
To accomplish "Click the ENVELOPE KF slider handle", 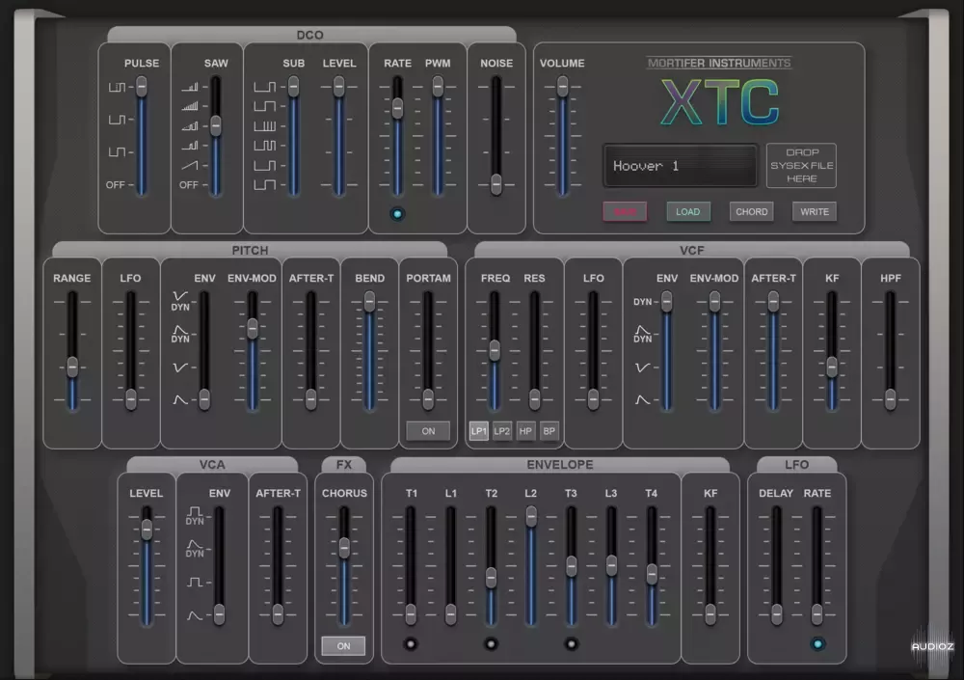I will coord(710,614).
